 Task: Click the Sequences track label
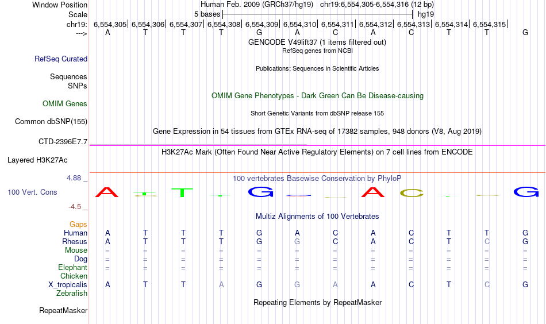tap(68, 76)
